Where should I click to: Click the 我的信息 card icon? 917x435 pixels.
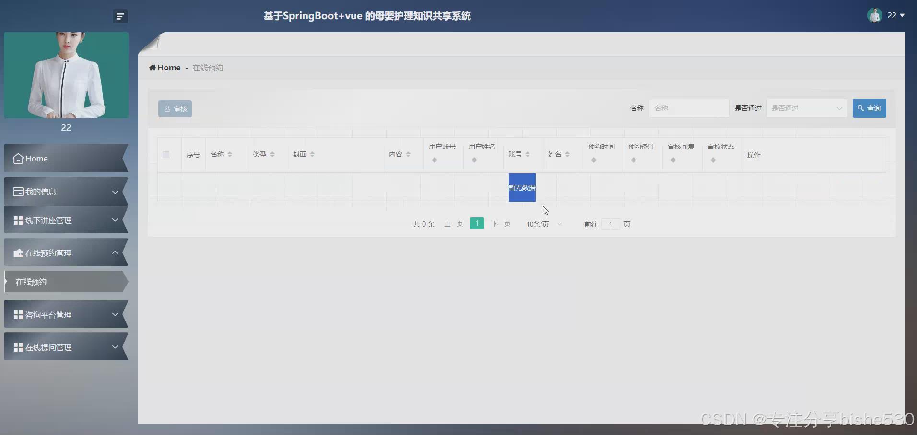(x=18, y=191)
